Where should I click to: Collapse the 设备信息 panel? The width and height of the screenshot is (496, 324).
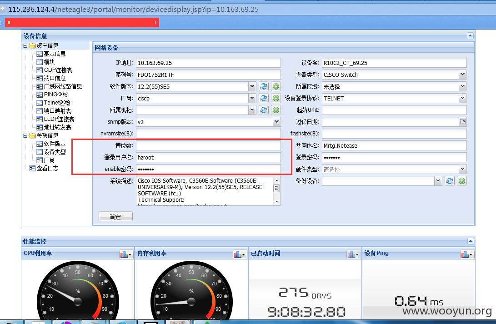[470, 36]
